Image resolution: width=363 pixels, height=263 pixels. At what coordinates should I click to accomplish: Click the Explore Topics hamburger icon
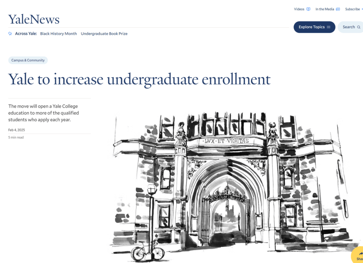tap(328, 27)
